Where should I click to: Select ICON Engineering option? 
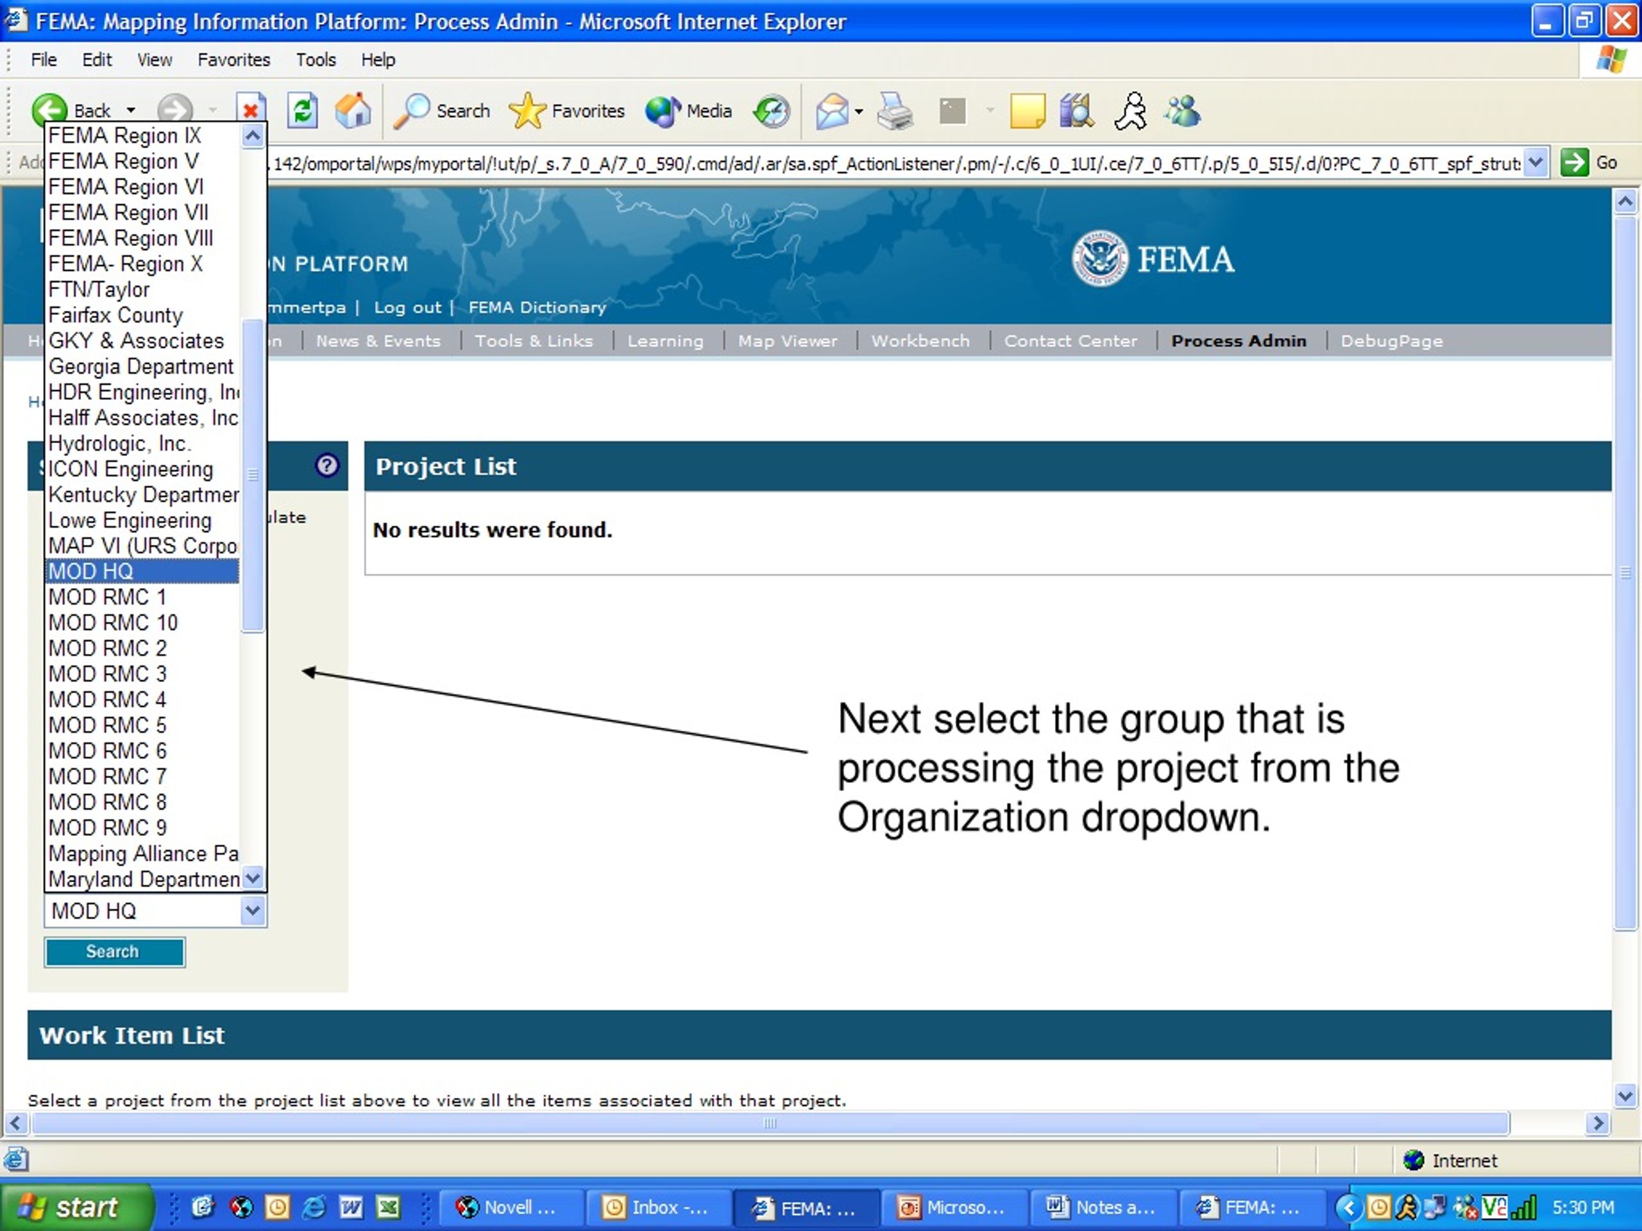[142, 469]
